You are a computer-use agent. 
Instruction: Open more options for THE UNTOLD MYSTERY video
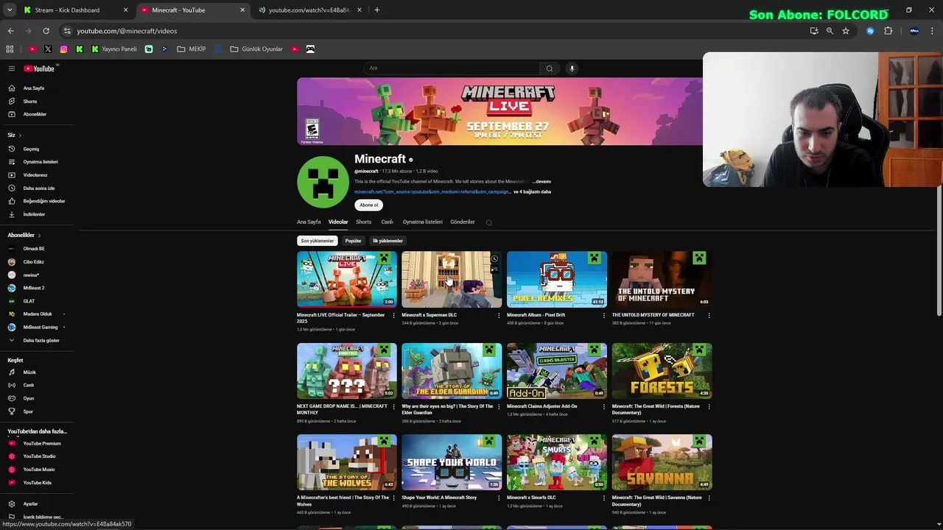(x=709, y=315)
